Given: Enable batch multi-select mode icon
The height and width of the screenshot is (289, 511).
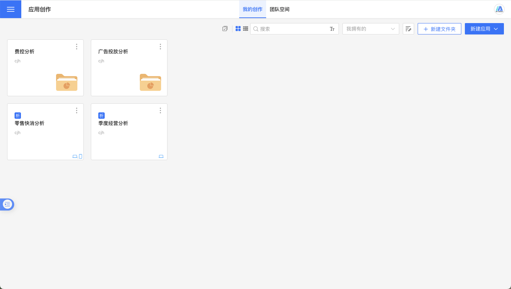Looking at the screenshot, I should click(x=225, y=29).
